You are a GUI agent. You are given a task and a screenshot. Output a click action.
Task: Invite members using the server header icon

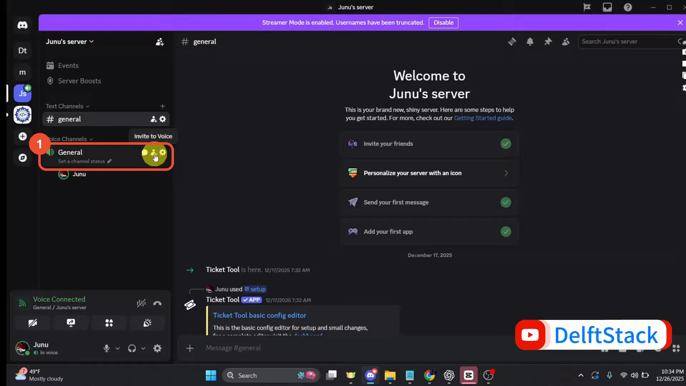[160, 42]
